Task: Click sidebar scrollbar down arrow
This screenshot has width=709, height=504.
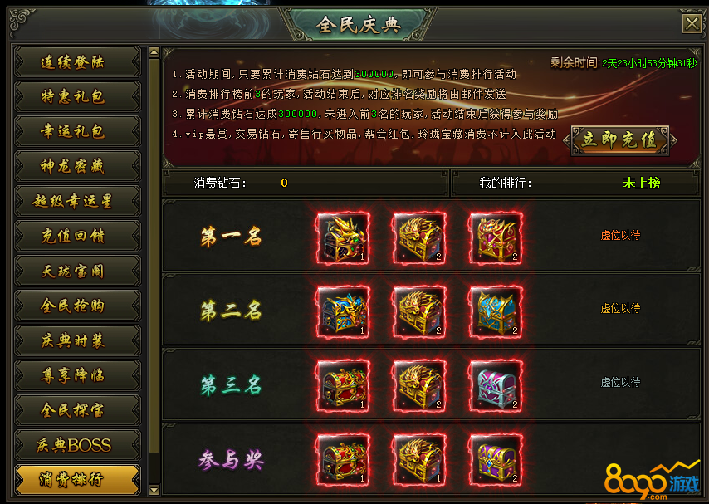Action: tap(154, 490)
